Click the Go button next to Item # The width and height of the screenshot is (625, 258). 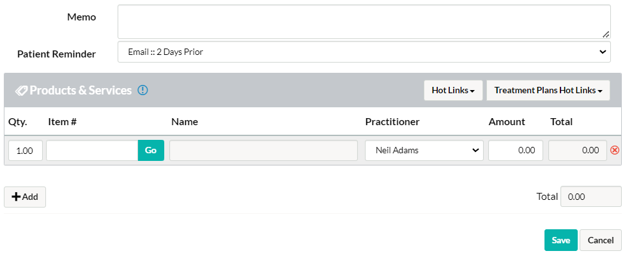(x=151, y=150)
